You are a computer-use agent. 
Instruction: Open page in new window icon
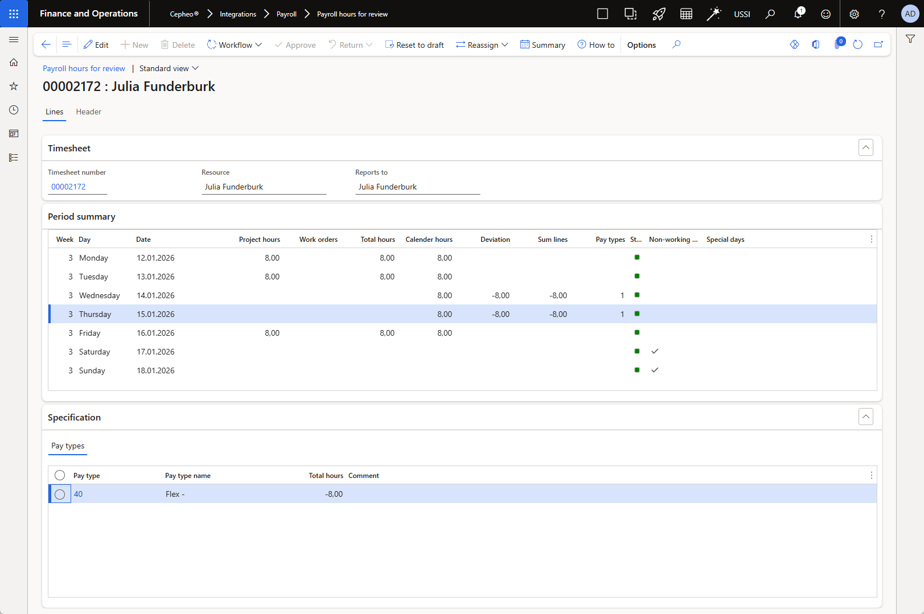pyautogui.click(x=878, y=44)
